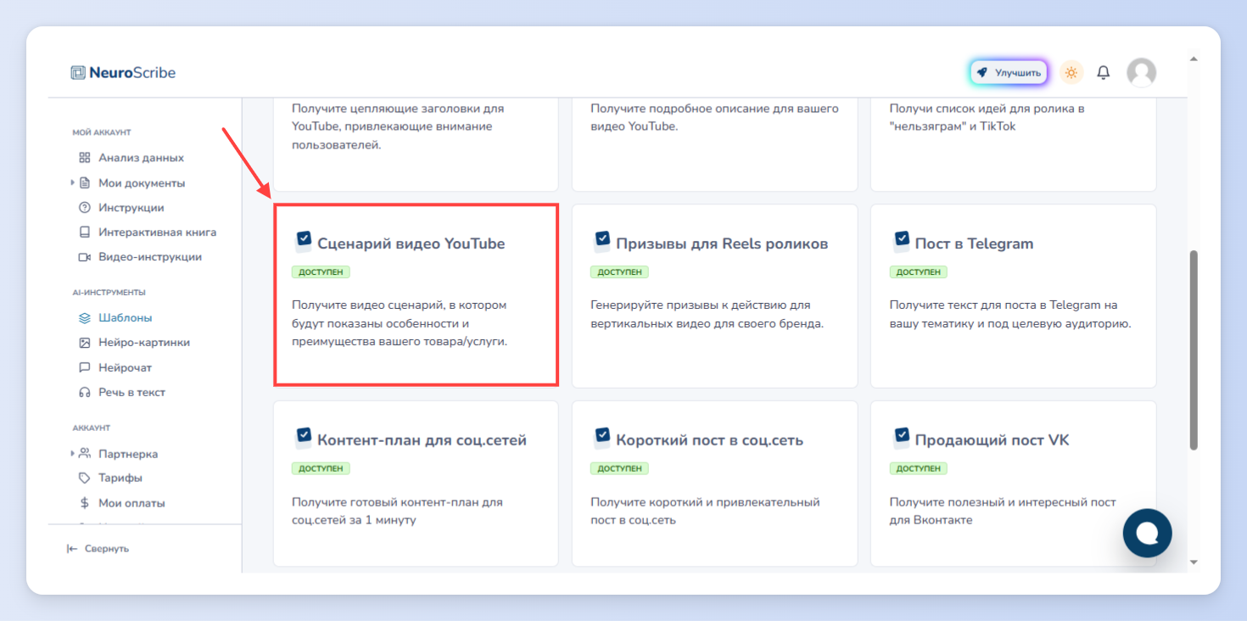Click the Инструкции question-mark icon
This screenshot has width=1247, height=621.
(84, 207)
